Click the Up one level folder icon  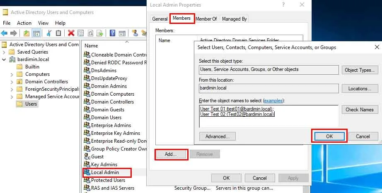[27, 33]
